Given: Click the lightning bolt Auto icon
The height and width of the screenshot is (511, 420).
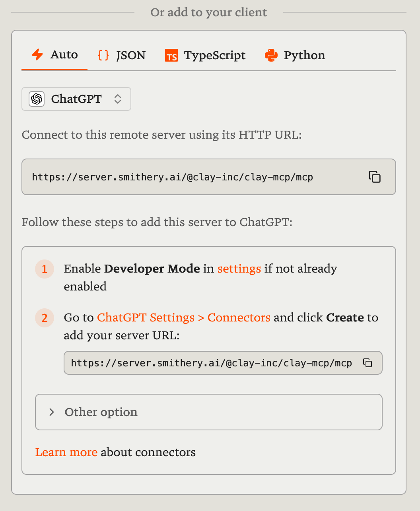Looking at the screenshot, I should pos(37,55).
